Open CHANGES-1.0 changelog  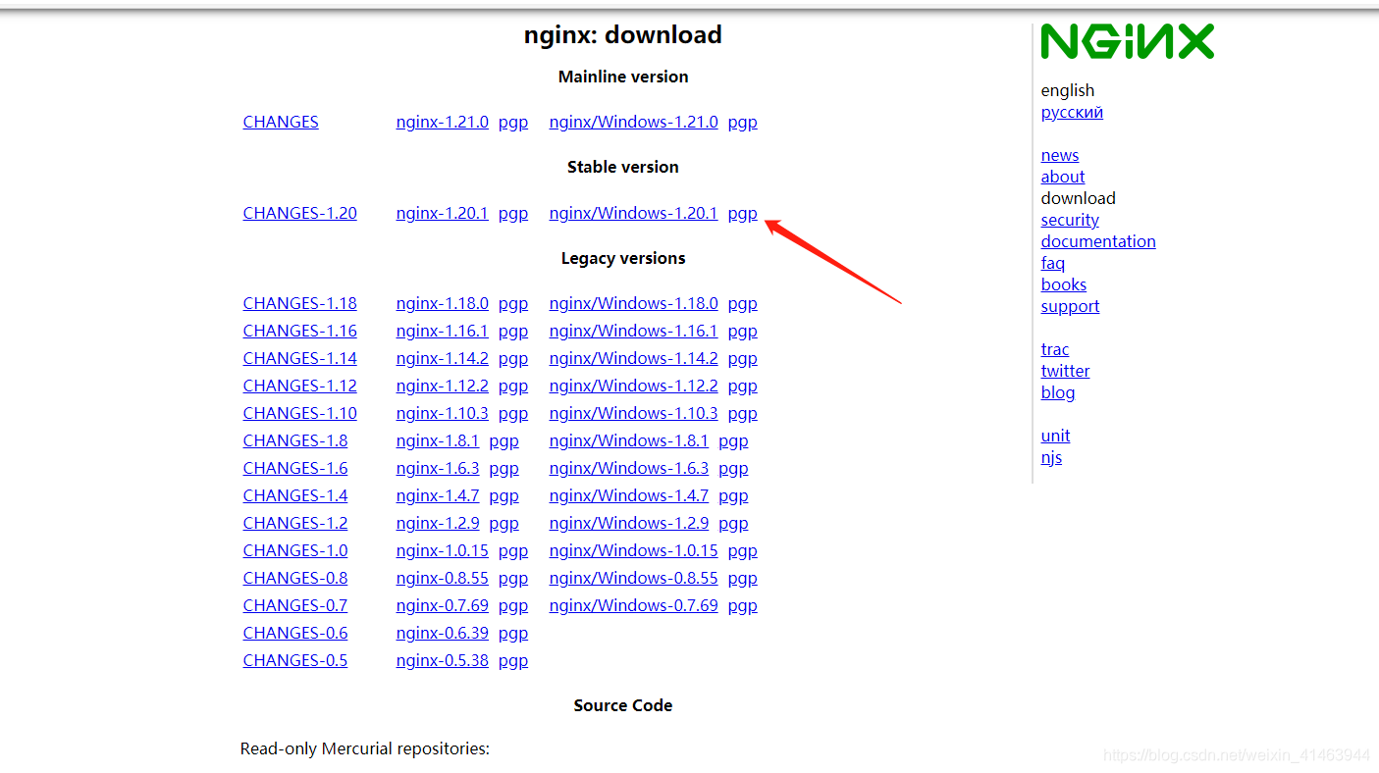pos(295,550)
